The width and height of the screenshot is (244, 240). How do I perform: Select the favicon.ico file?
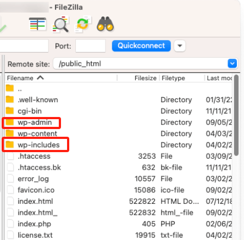pyautogui.click(x=119, y=190)
